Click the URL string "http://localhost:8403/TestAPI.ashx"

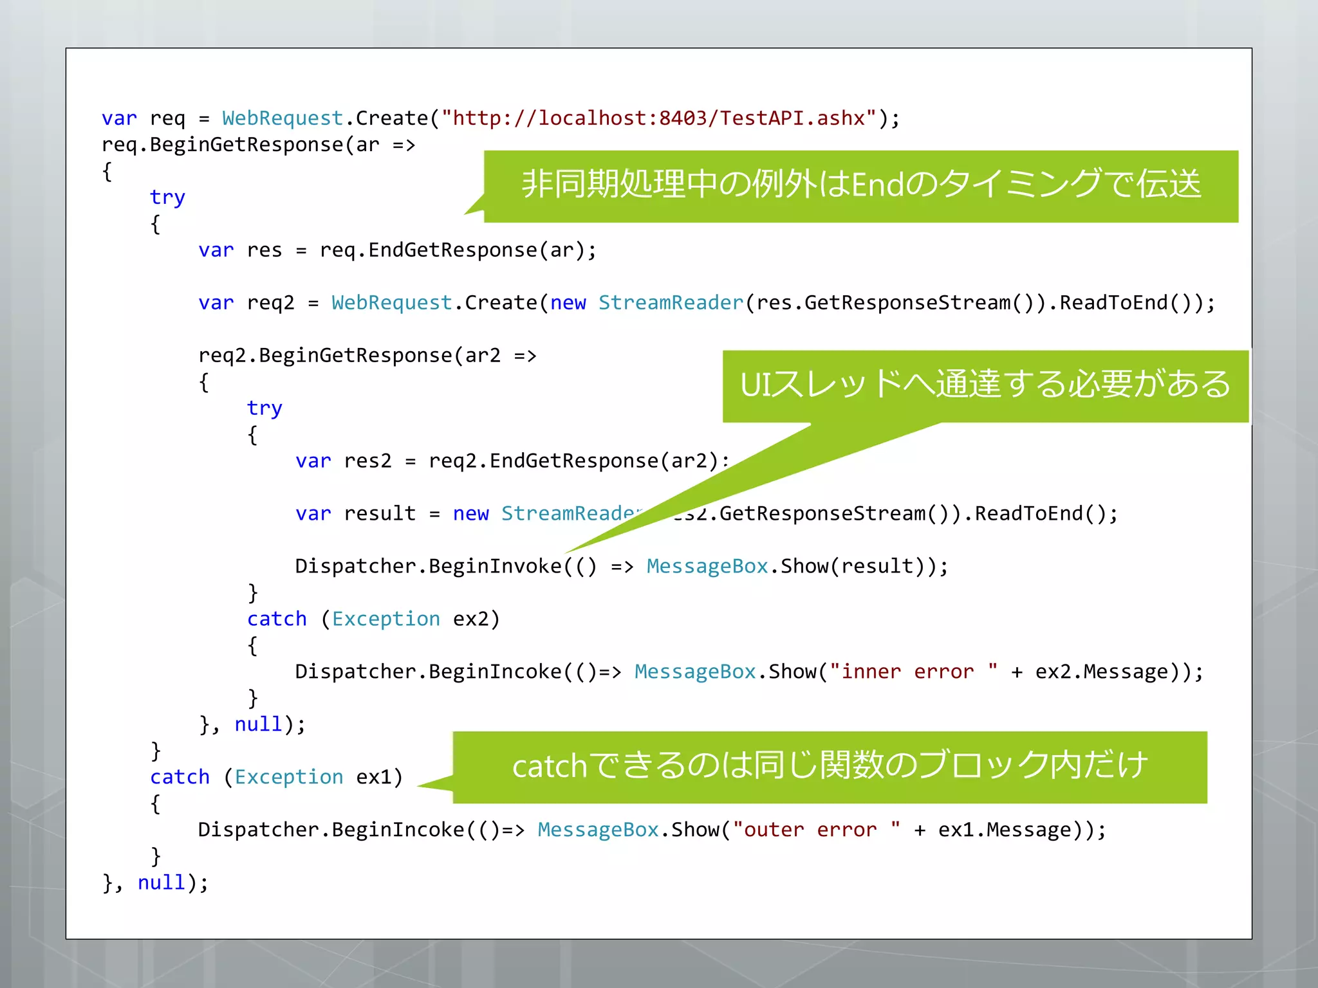659,118
